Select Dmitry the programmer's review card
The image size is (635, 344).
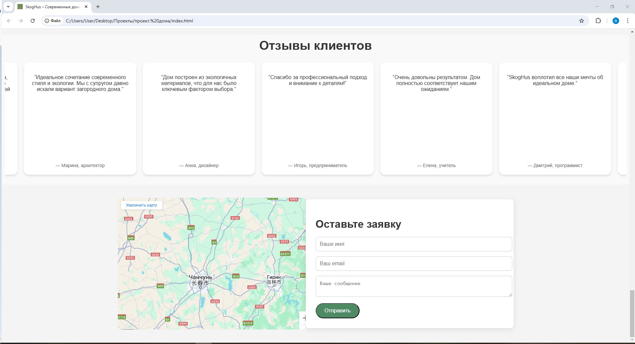pos(555,119)
